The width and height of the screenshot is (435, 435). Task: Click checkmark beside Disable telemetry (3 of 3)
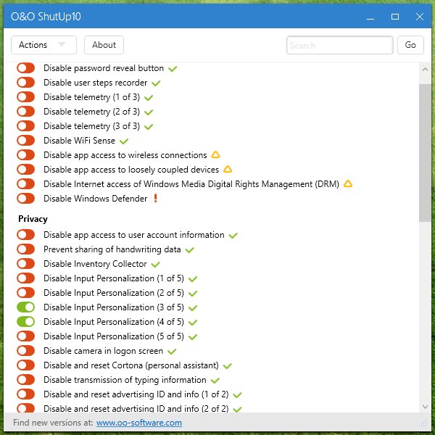pyautogui.click(x=149, y=127)
